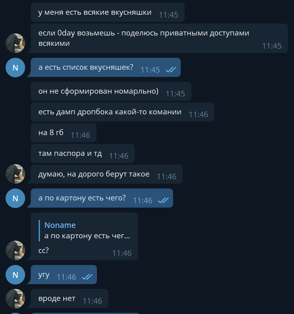Click read double-check on 'а по картону есть чего?'
This screenshot has width=294, height=314.
(163, 200)
